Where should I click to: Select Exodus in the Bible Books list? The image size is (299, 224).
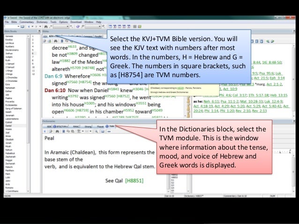pyautogui.click(x=9, y=40)
